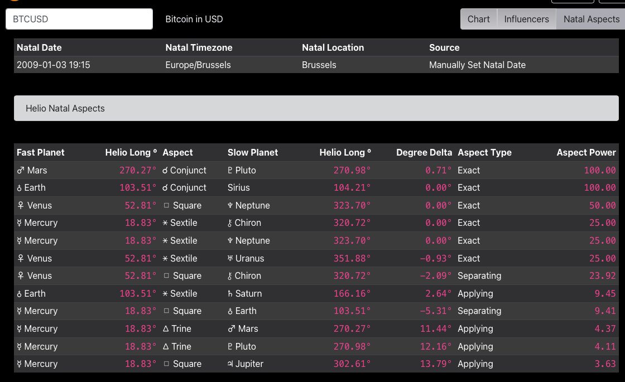The image size is (625, 382).
Task: Click Earth glyph in Earth Conjunct Sirius row
Action: 19,188
